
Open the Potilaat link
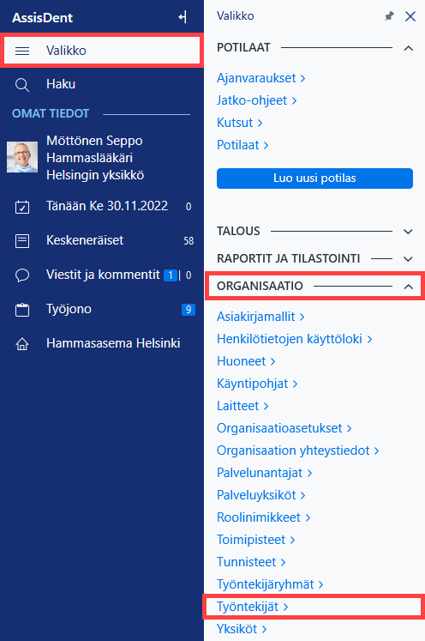[242, 145]
